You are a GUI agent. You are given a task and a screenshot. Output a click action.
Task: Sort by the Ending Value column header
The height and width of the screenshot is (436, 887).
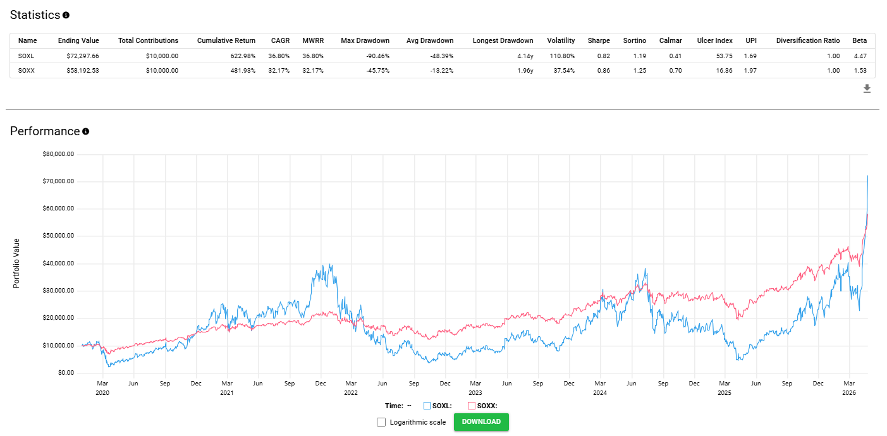tap(78, 40)
